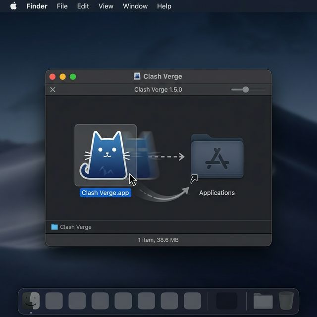Open the folder stack in the Dock
This screenshot has width=317, height=317.
(x=263, y=301)
